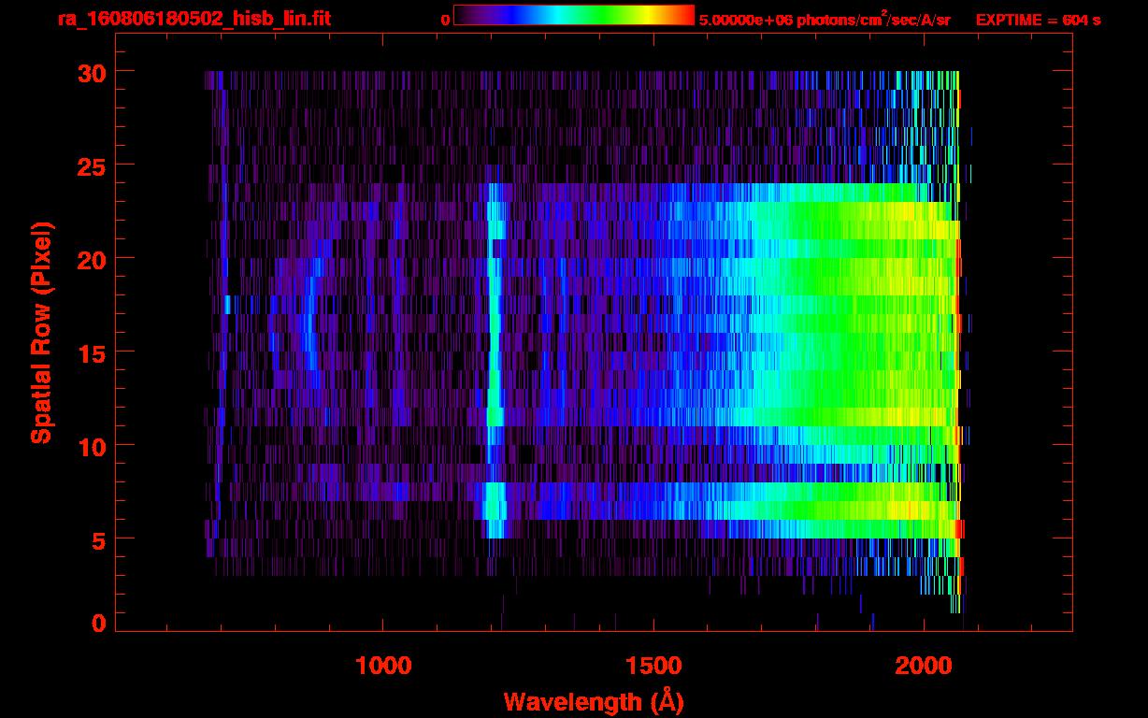Click the 25 spatial row tick label

(93, 165)
